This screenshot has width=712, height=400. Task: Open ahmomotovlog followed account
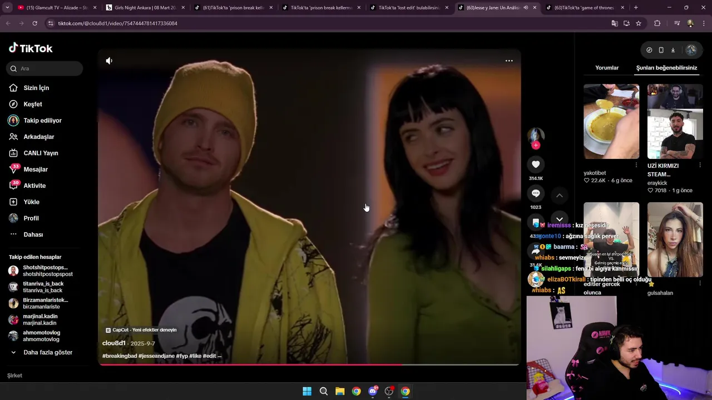click(34, 336)
